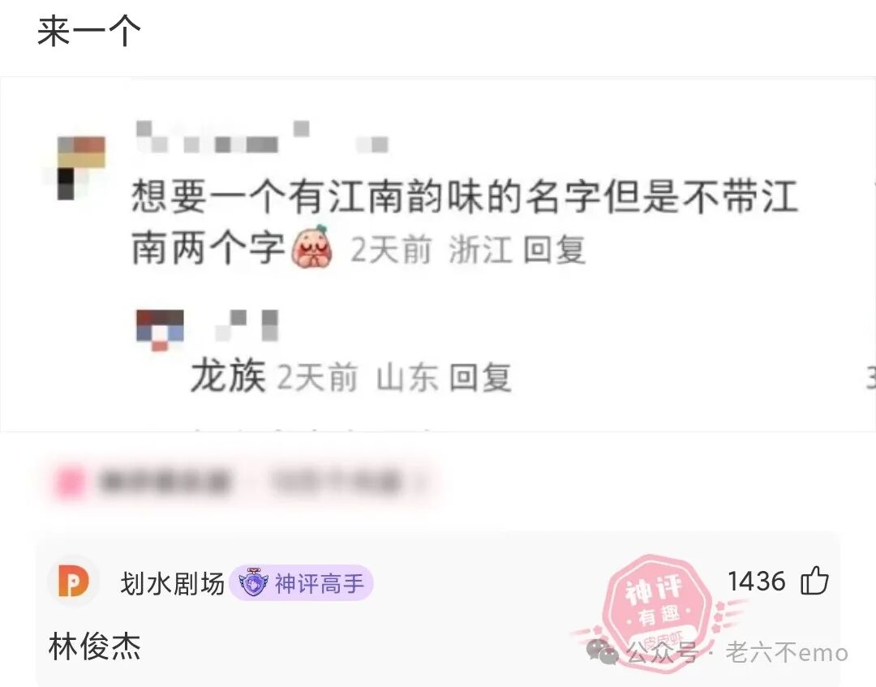This screenshot has width=876, height=687.
Task: Like the 林俊杰 comment with thumbs-up icon
Action: pyautogui.click(x=815, y=580)
